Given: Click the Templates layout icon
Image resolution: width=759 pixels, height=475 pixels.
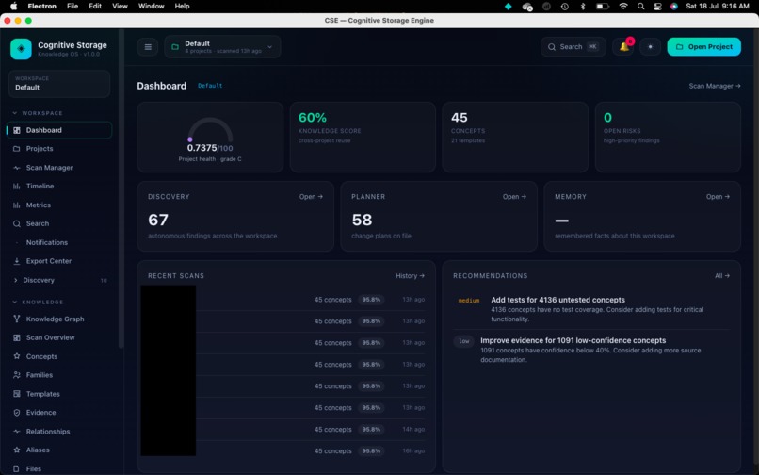Looking at the screenshot, I should click(17, 394).
